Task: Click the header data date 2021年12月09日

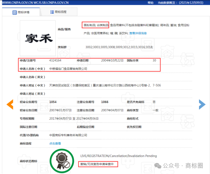Action: point(191,3)
